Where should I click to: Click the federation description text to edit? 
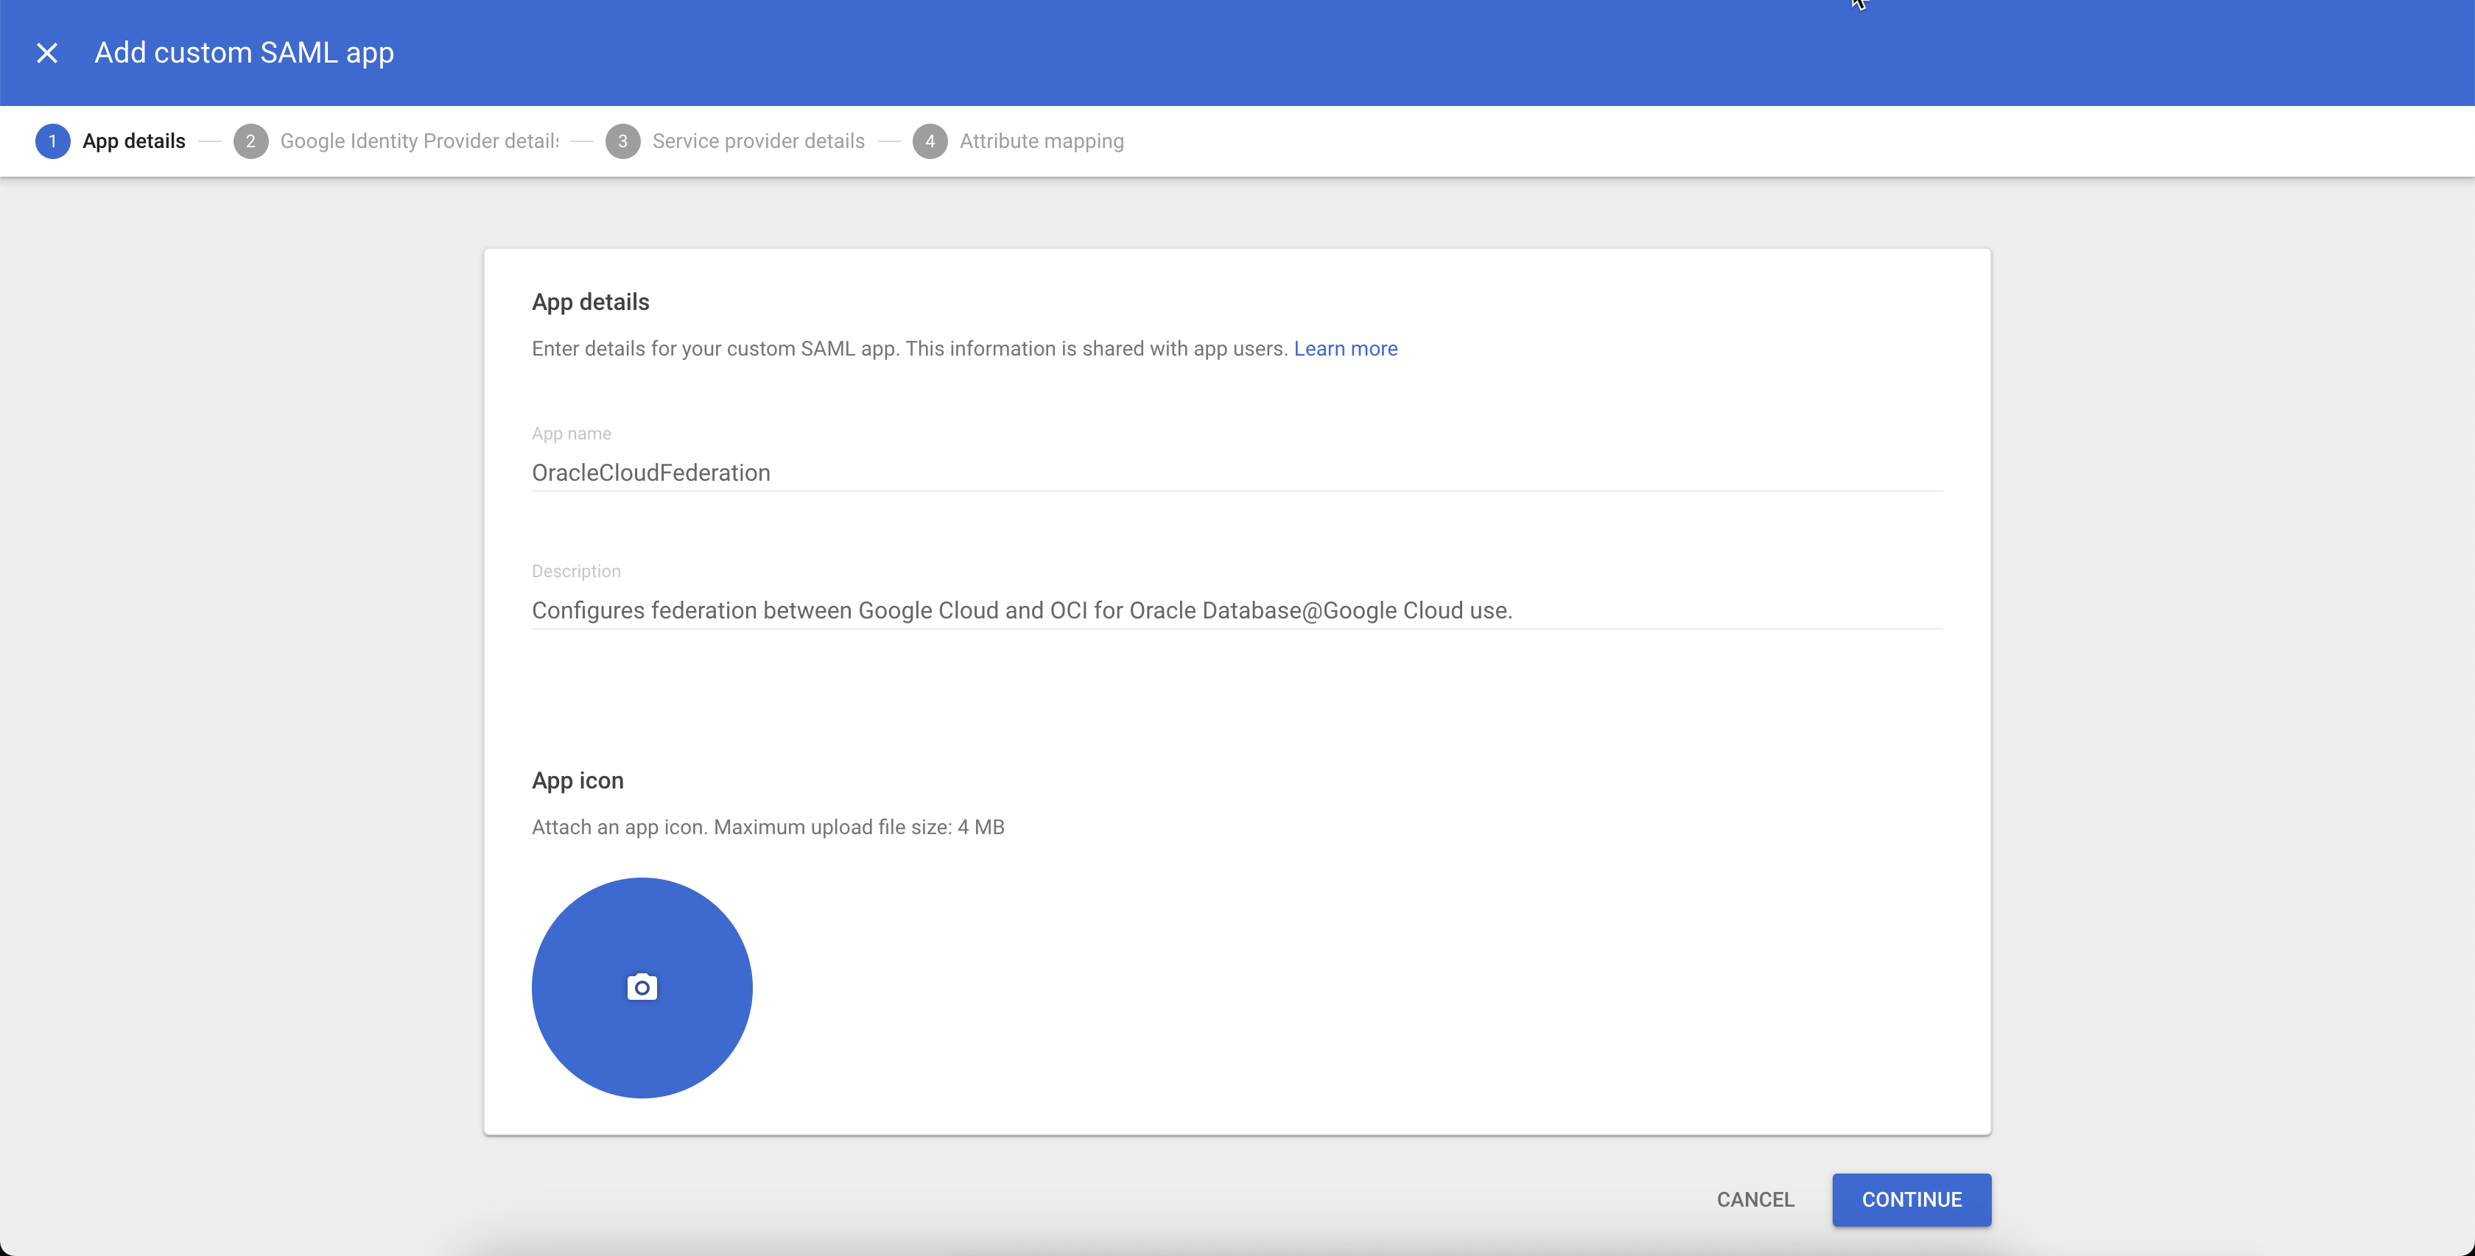point(1022,611)
